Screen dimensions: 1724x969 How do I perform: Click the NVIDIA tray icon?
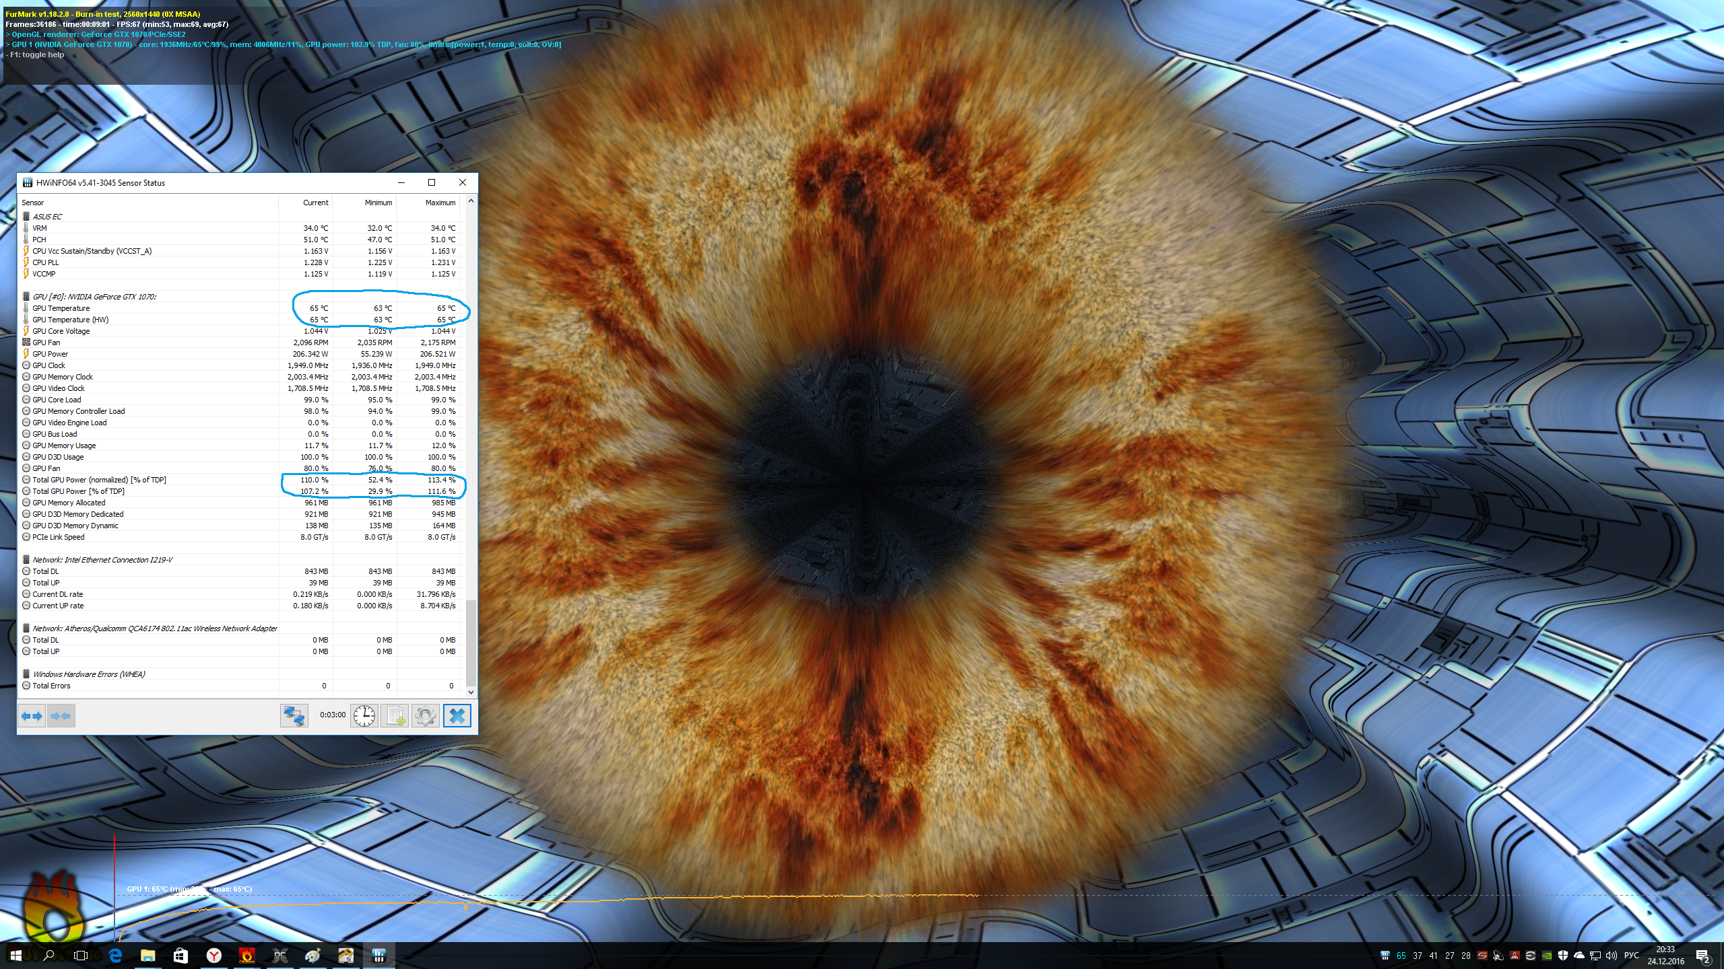point(1547,956)
